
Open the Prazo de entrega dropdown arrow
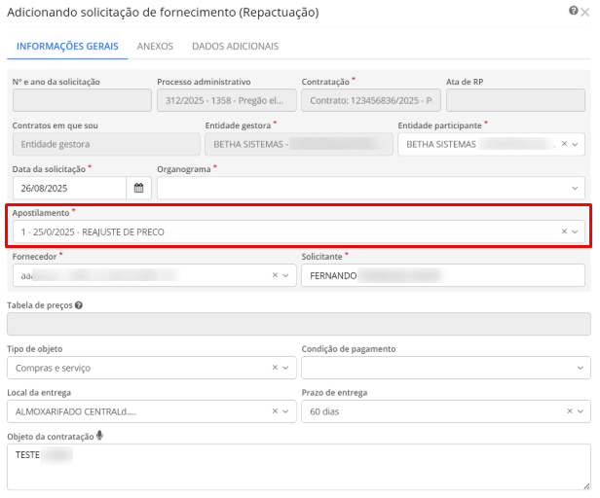pyautogui.click(x=581, y=411)
